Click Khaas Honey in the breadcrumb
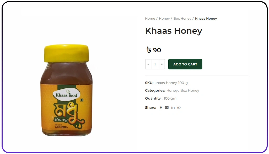Screen dimensions: 269x154 (206, 19)
